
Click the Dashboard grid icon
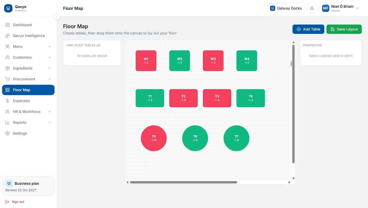coord(7,25)
